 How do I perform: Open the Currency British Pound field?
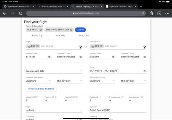pyautogui.click(x=118, y=110)
